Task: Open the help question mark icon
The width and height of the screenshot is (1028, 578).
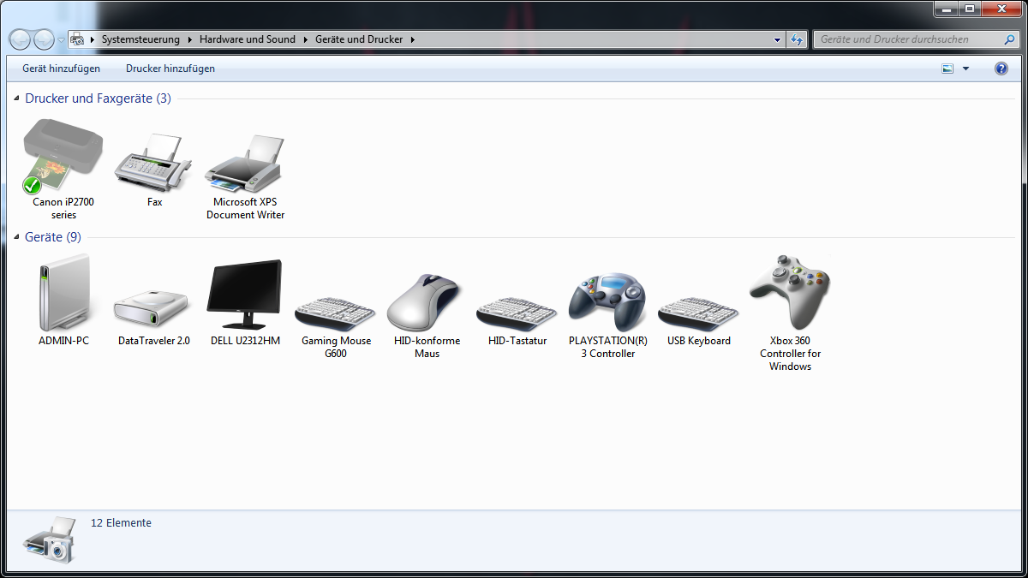Action: pyautogui.click(x=1001, y=69)
